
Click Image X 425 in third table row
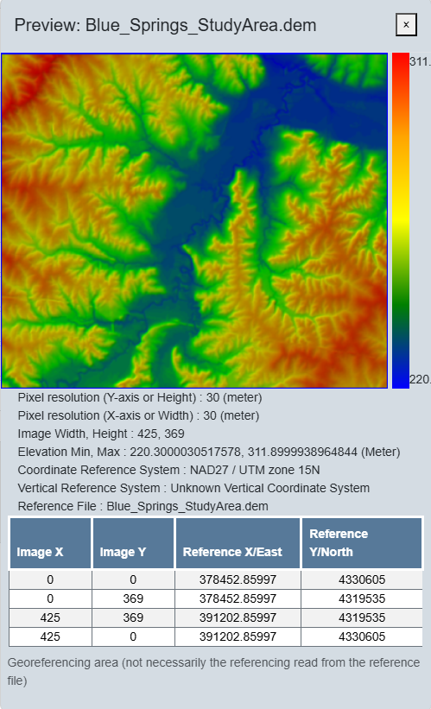coord(50,617)
